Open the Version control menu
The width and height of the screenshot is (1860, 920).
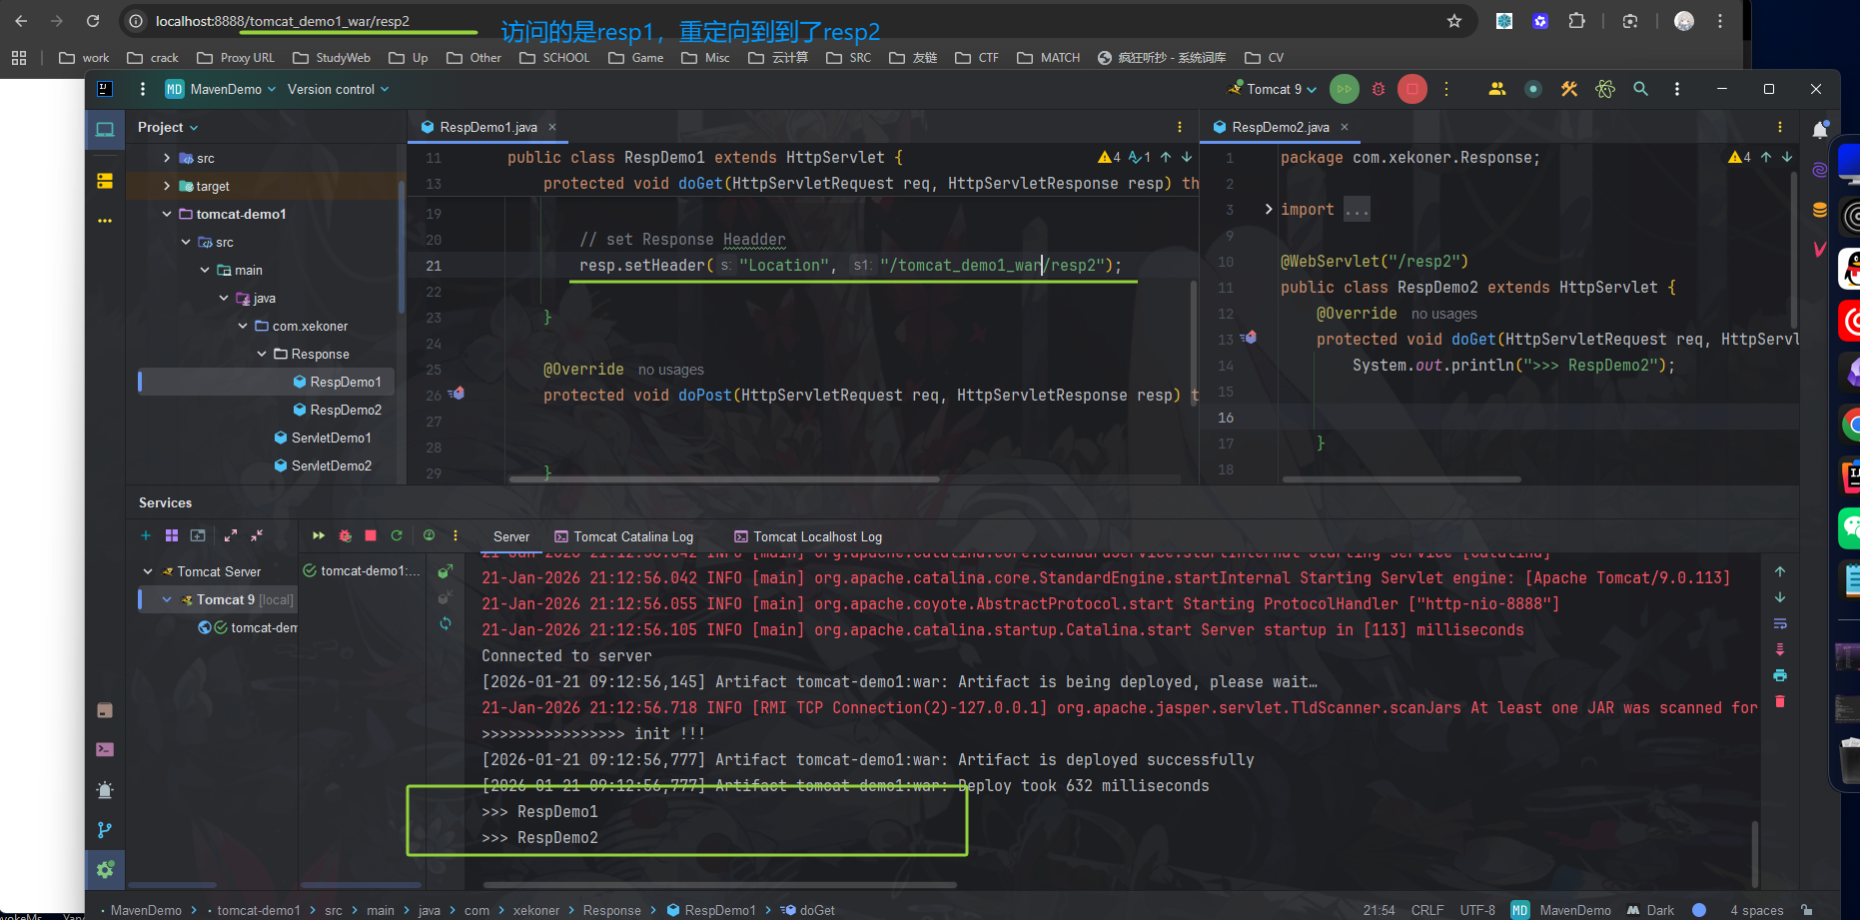tap(332, 89)
